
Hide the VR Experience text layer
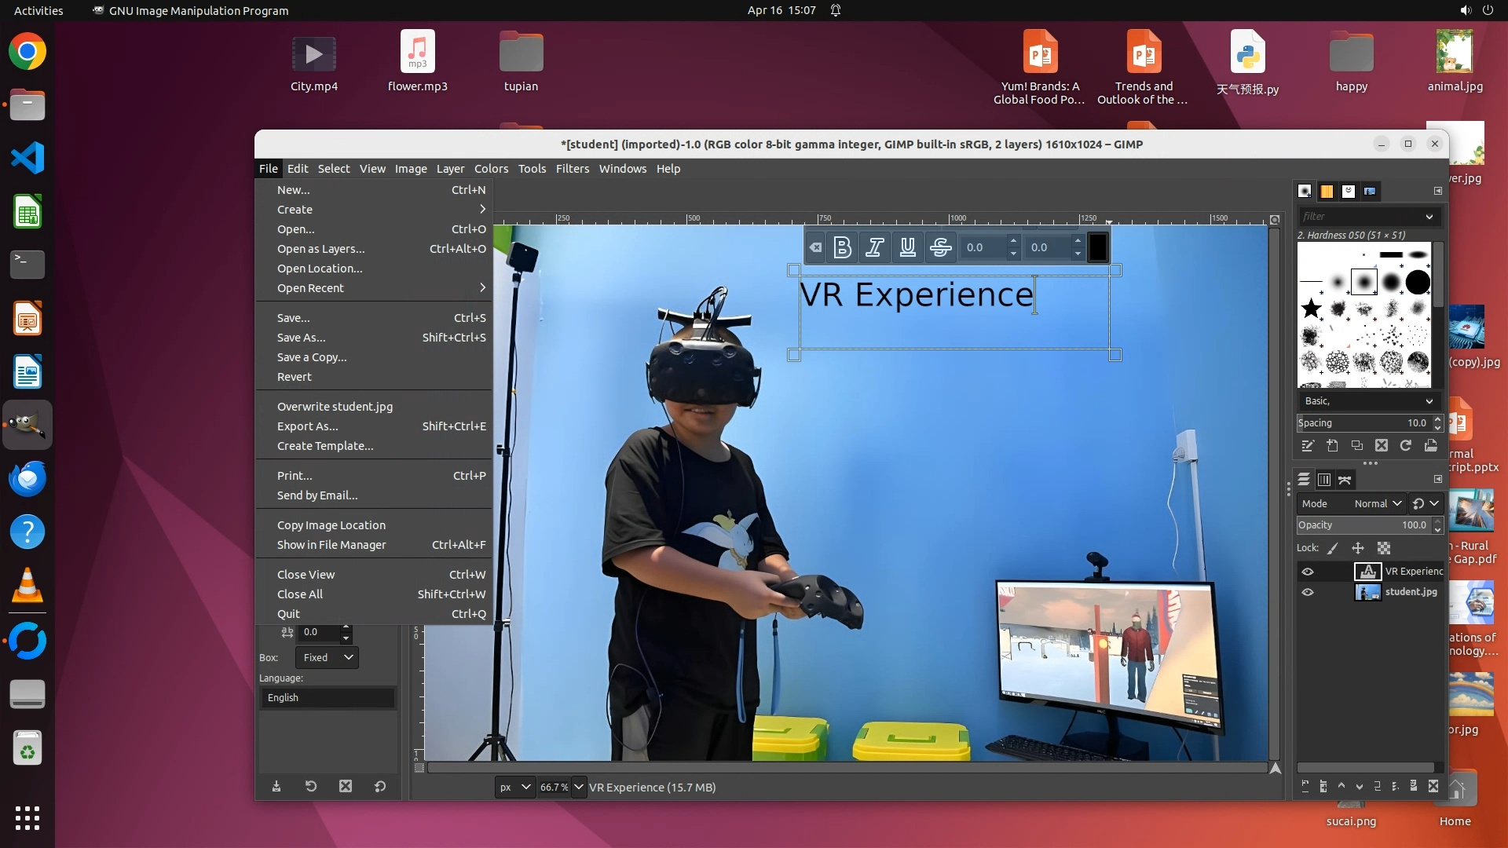click(x=1308, y=572)
